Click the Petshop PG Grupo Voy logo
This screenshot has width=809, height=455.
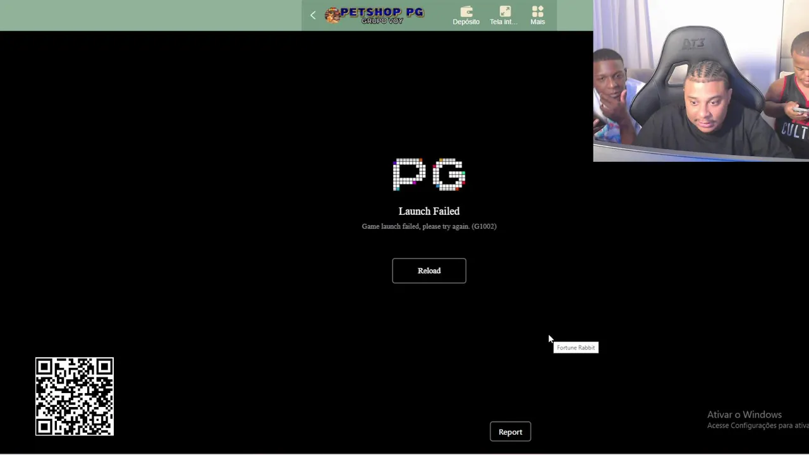click(x=374, y=15)
